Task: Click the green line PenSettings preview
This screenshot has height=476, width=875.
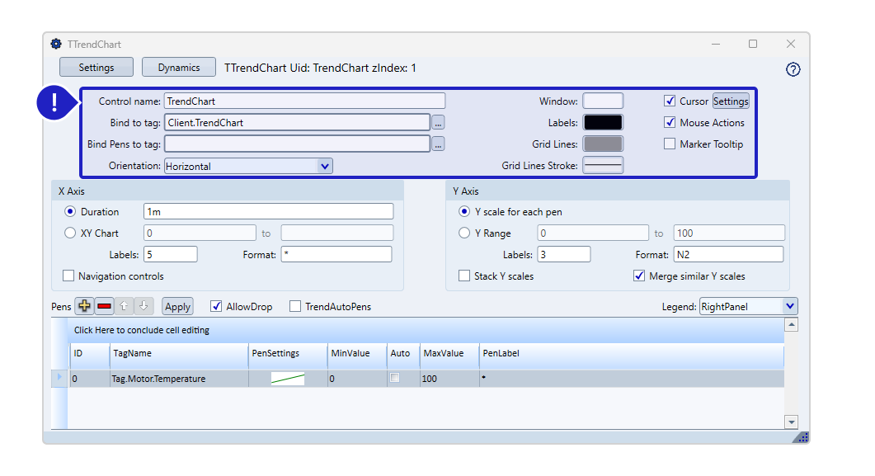Action: click(x=288, y=379)
